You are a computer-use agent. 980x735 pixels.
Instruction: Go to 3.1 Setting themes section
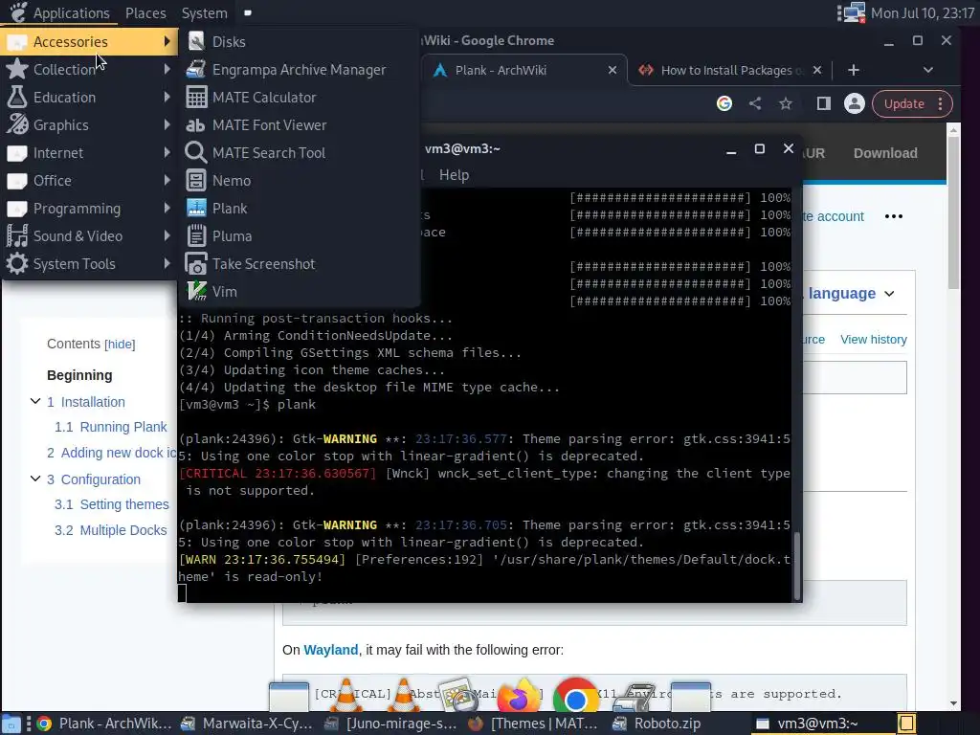111,504
